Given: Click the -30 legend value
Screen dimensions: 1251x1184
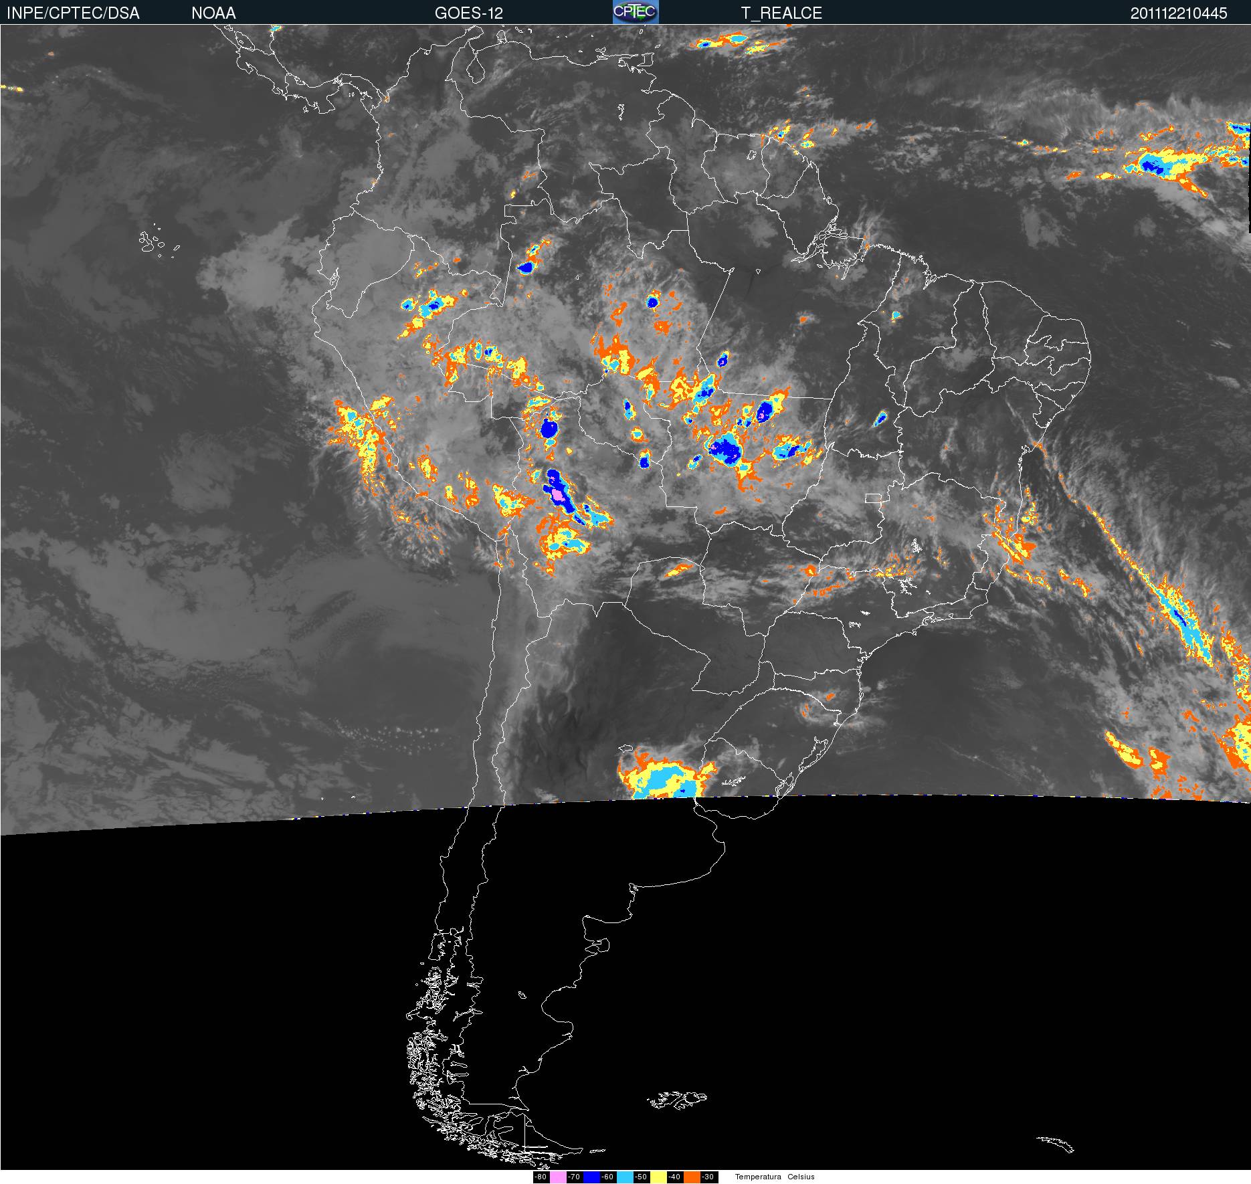Looking at the screenshot, I should (708, 1177).
